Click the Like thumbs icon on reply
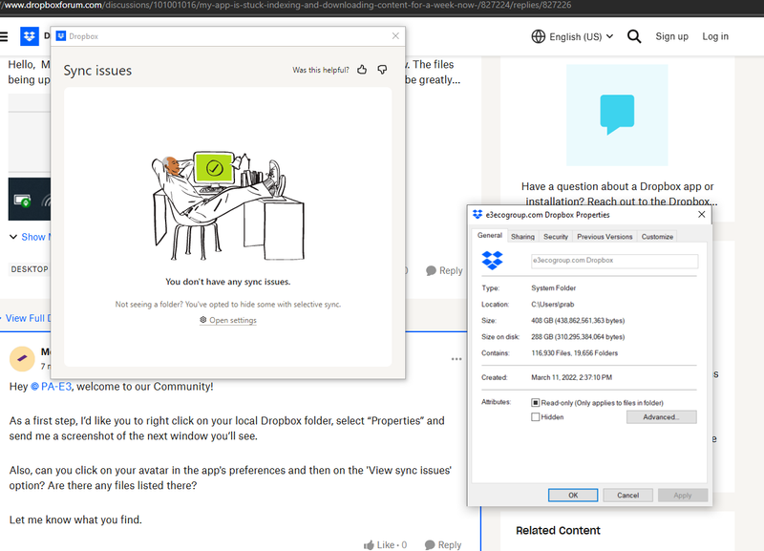764x551 pixels. 369,544
